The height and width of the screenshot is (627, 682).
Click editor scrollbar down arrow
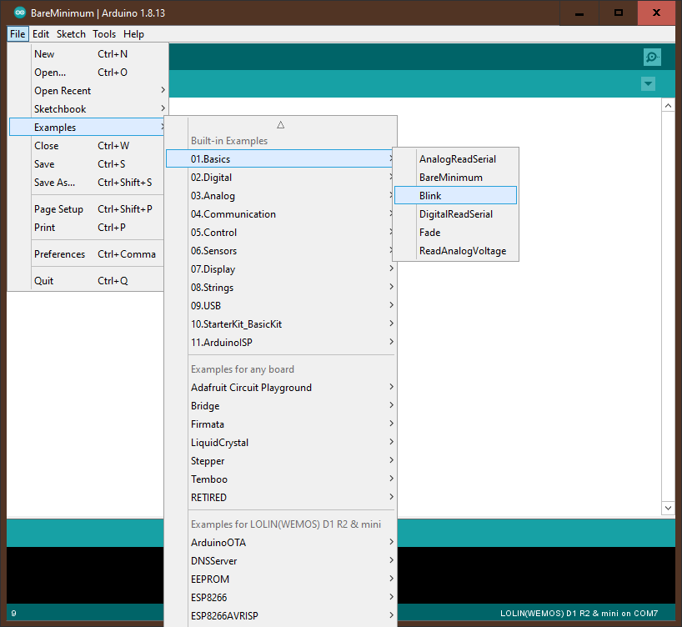(x=668, y=508)
